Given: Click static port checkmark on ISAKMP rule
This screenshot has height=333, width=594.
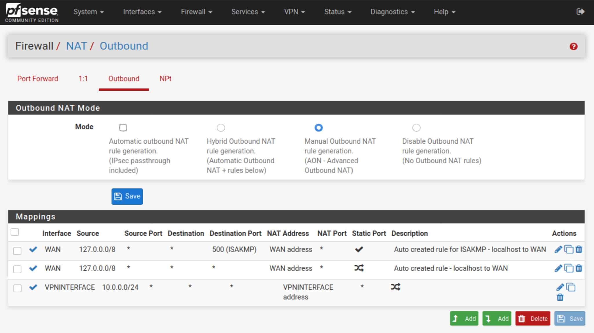Looking at the screenshot, I should (359, 249).
